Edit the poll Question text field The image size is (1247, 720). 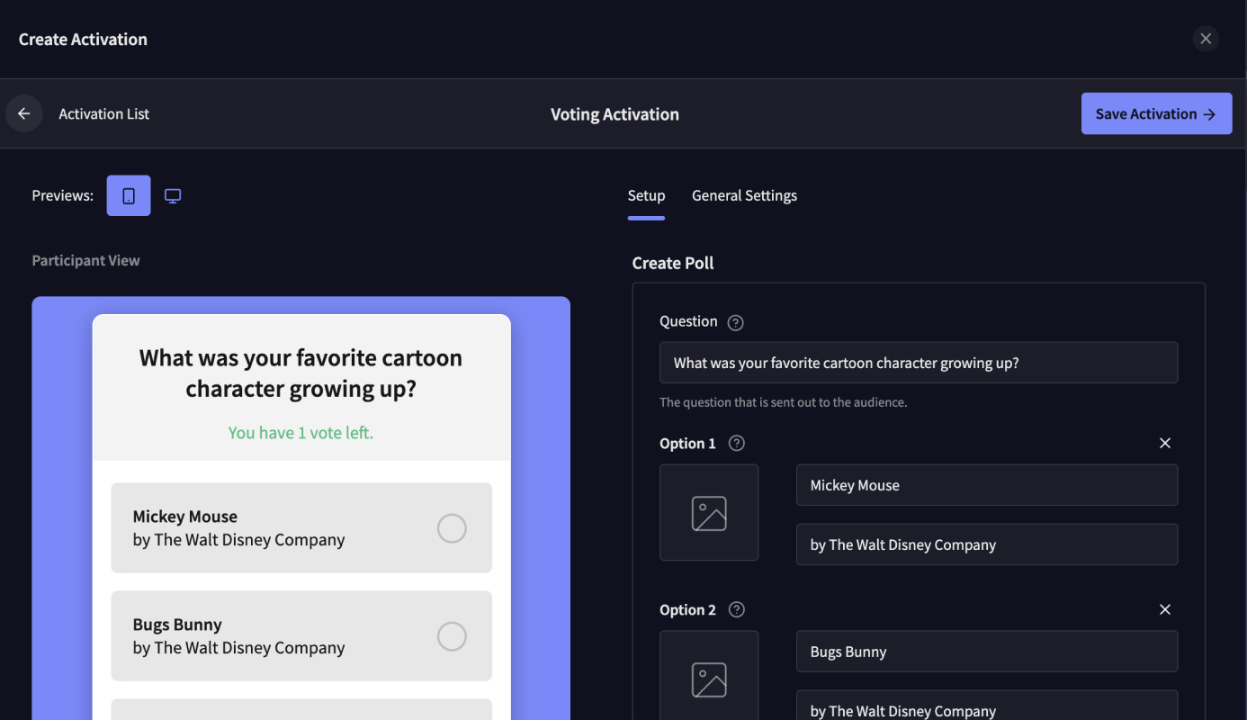pyautogui.click(x=918, y=363)
